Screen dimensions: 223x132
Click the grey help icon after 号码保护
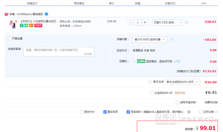(x=189, y=112)
